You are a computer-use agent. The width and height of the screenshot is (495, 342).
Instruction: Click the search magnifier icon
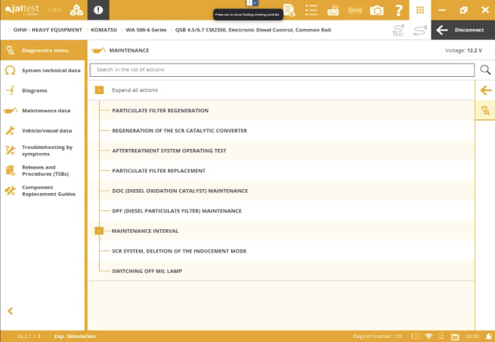[485, 70]
